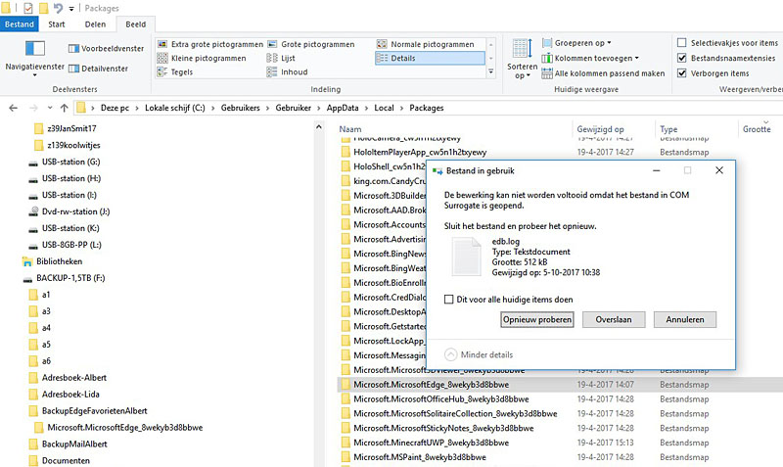Image resolution: width=783 pixels, height=467 pixels.
Task: Choose the Details layout
Action: [430, 58]
